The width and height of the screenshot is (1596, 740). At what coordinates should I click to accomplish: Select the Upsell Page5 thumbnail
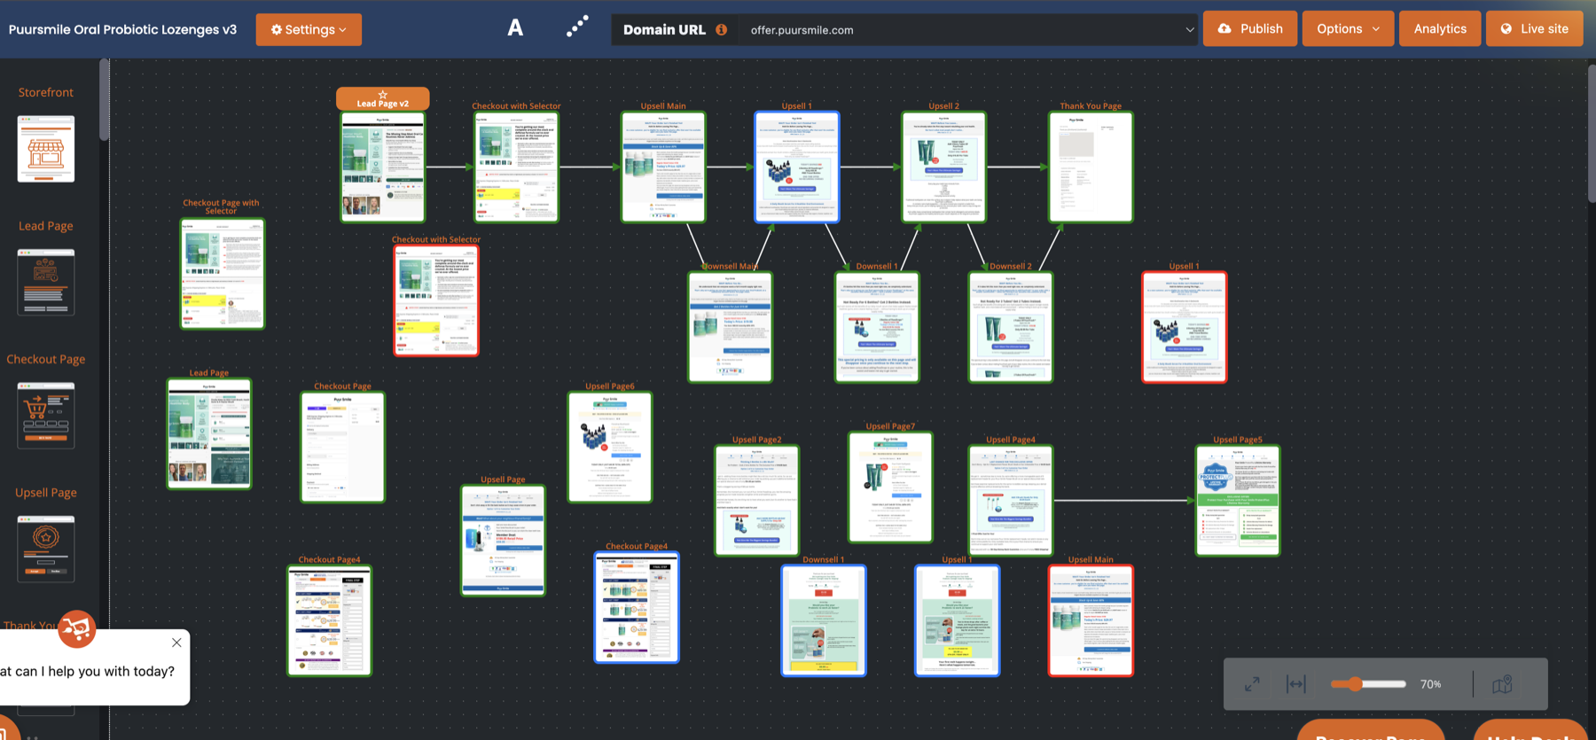pos(1238,501)
